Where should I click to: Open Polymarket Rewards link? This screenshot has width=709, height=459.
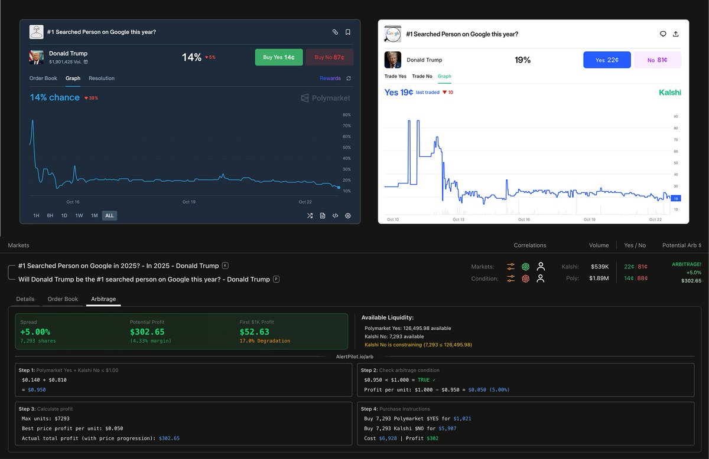pos(330,78)
